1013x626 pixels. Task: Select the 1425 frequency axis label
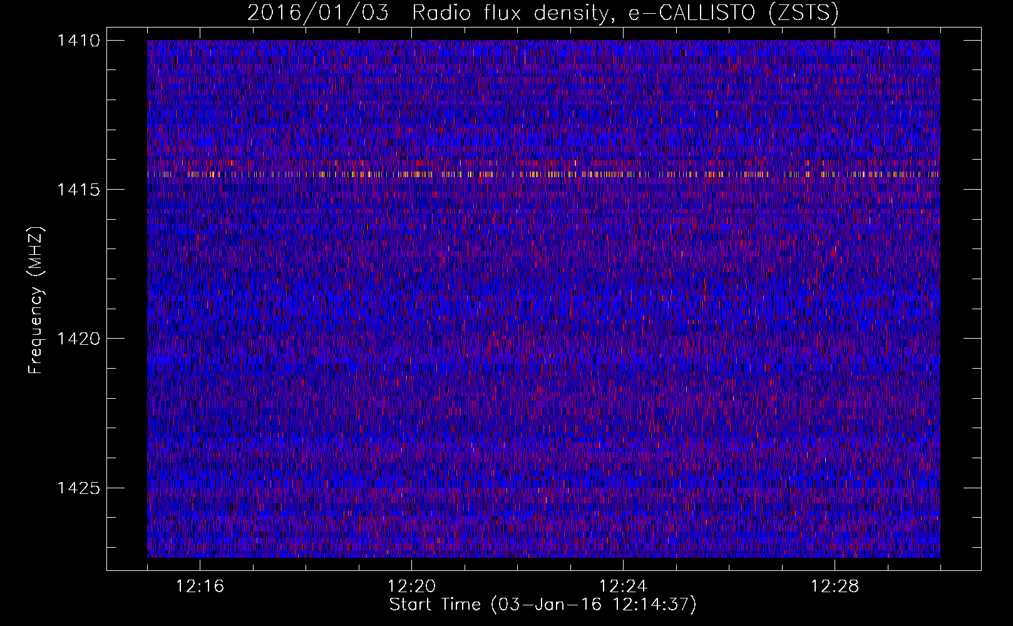(78, 488)
